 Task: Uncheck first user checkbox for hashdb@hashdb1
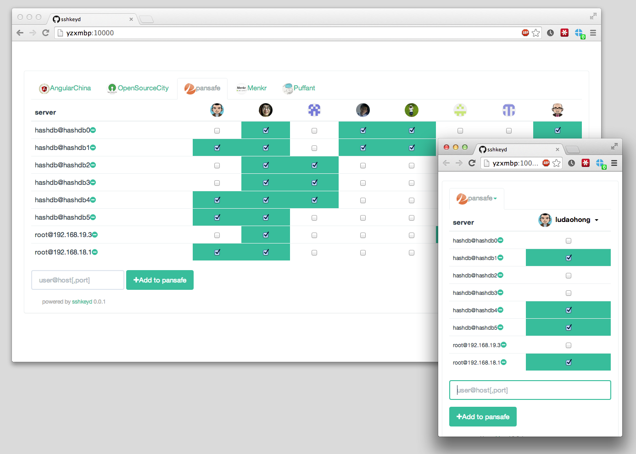217,148
